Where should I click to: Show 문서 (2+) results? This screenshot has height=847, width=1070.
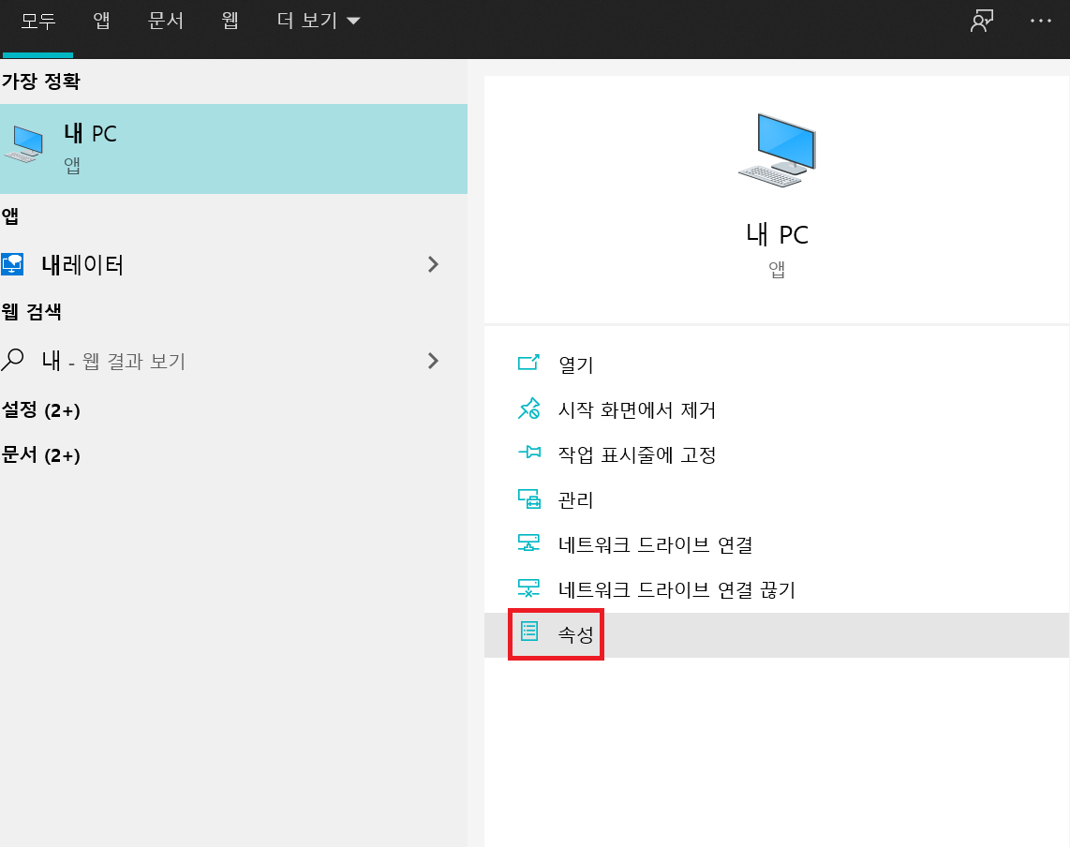(41, 455)
